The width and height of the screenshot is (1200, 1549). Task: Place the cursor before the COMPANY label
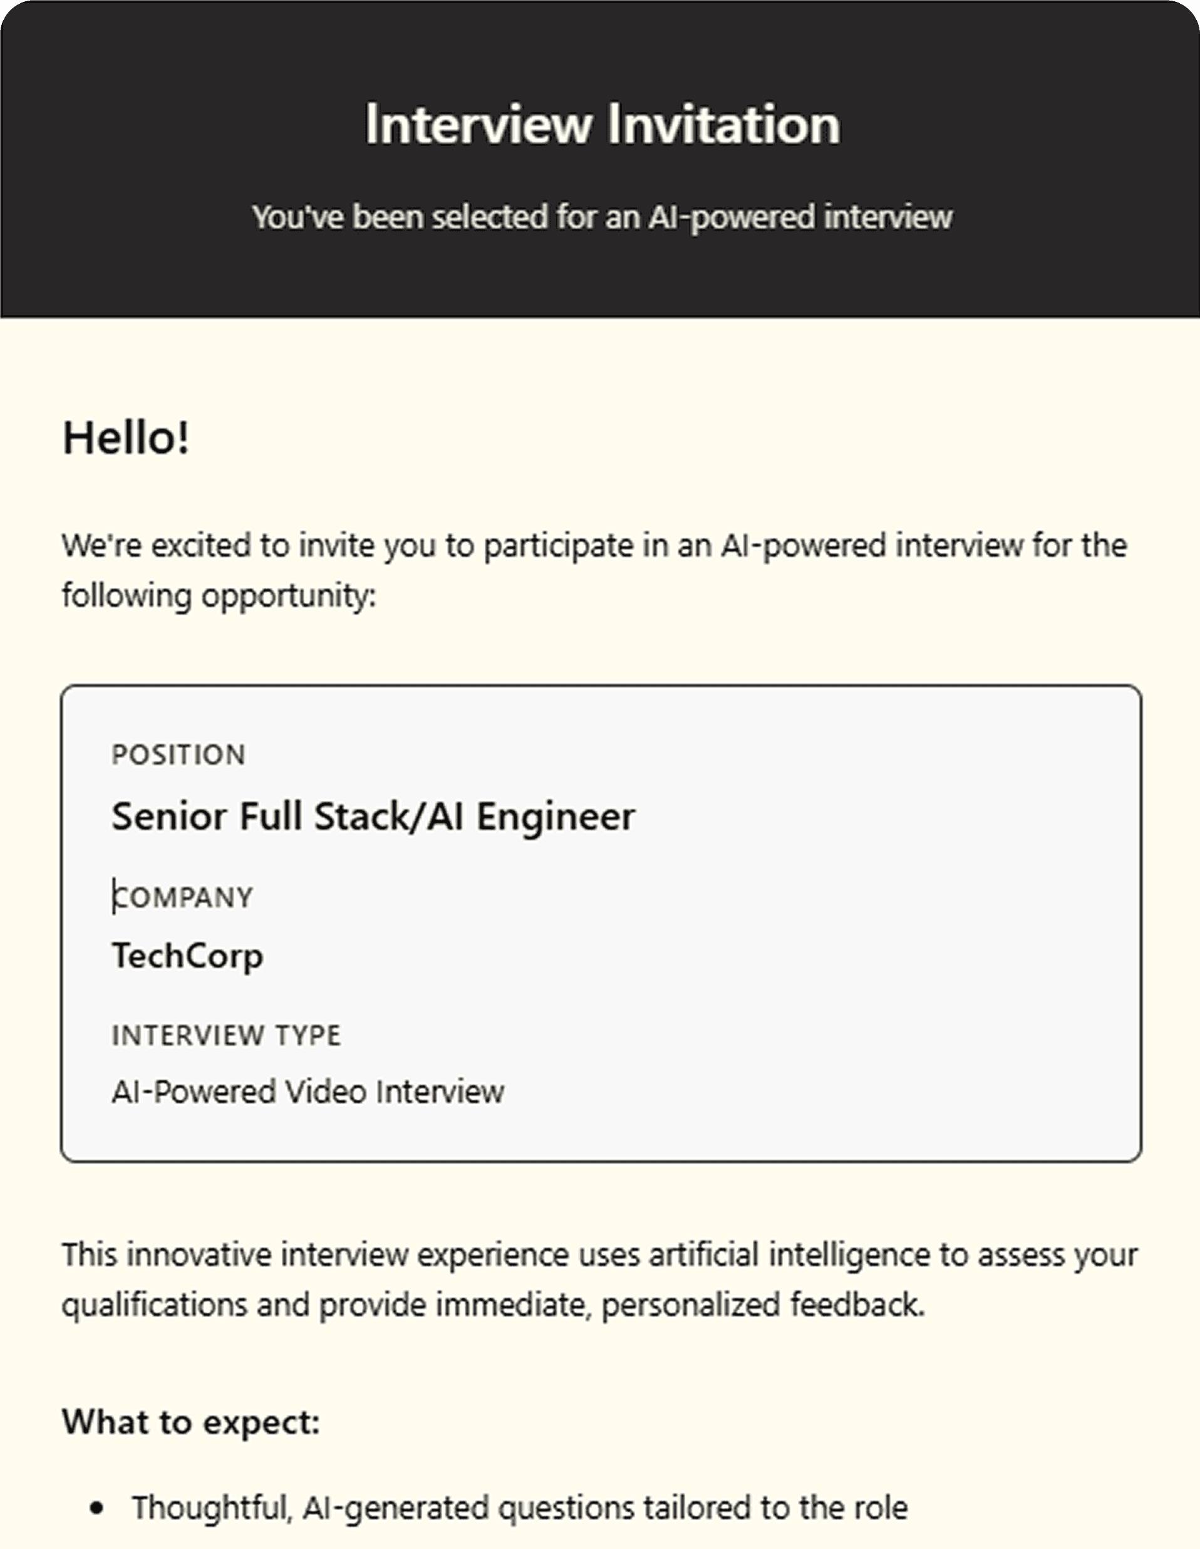(113, 897)
